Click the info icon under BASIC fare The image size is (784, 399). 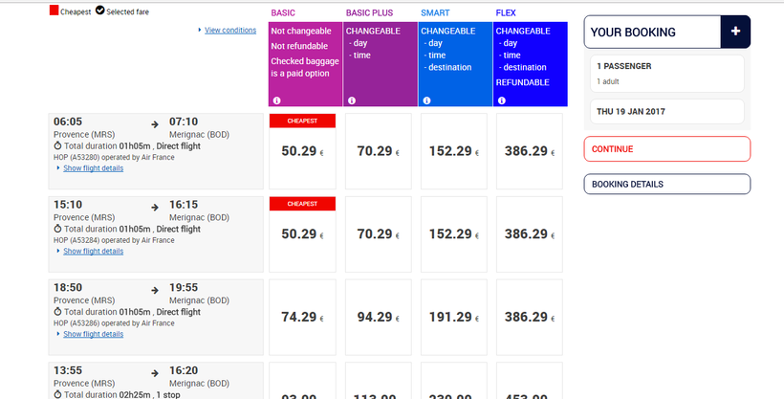pos(276,100)
